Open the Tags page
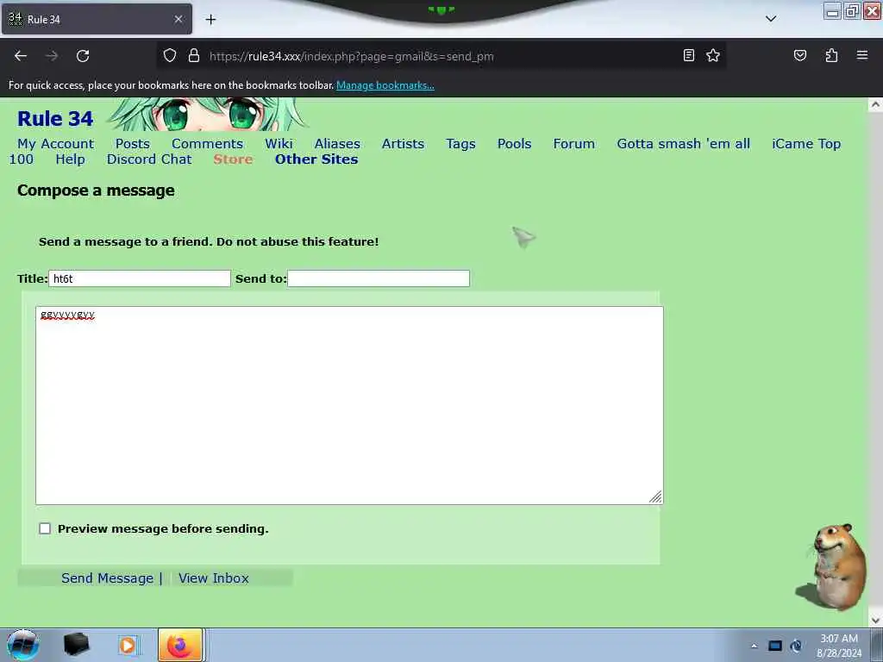 click(460, 144)
